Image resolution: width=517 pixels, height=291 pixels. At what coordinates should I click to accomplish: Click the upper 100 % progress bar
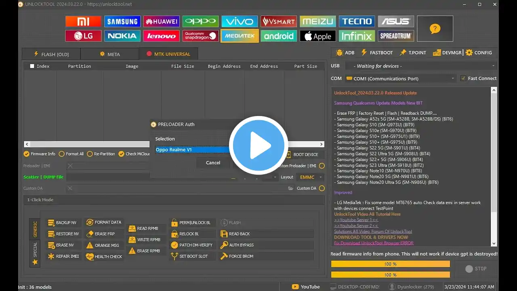[390, 264]
